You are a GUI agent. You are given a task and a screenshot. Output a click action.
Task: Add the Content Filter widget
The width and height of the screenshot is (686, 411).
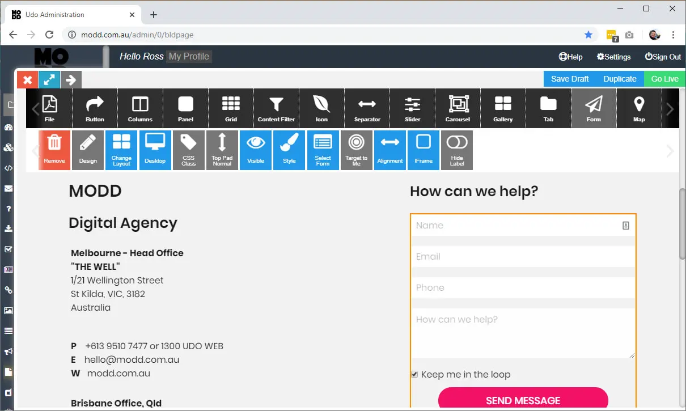[276, 108]
